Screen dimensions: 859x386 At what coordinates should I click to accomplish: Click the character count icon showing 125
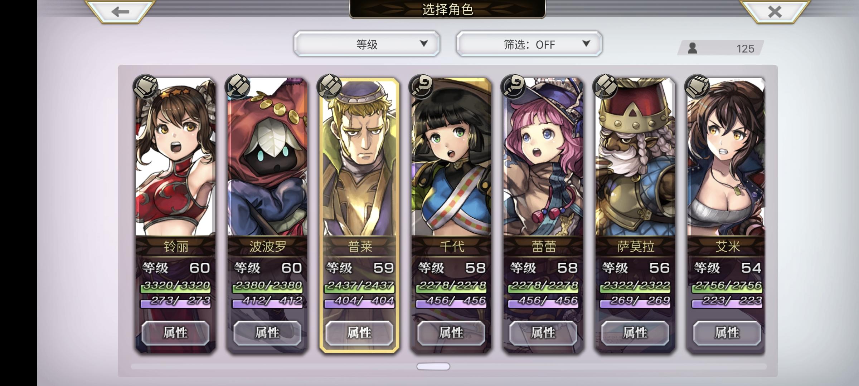(693, 48)
